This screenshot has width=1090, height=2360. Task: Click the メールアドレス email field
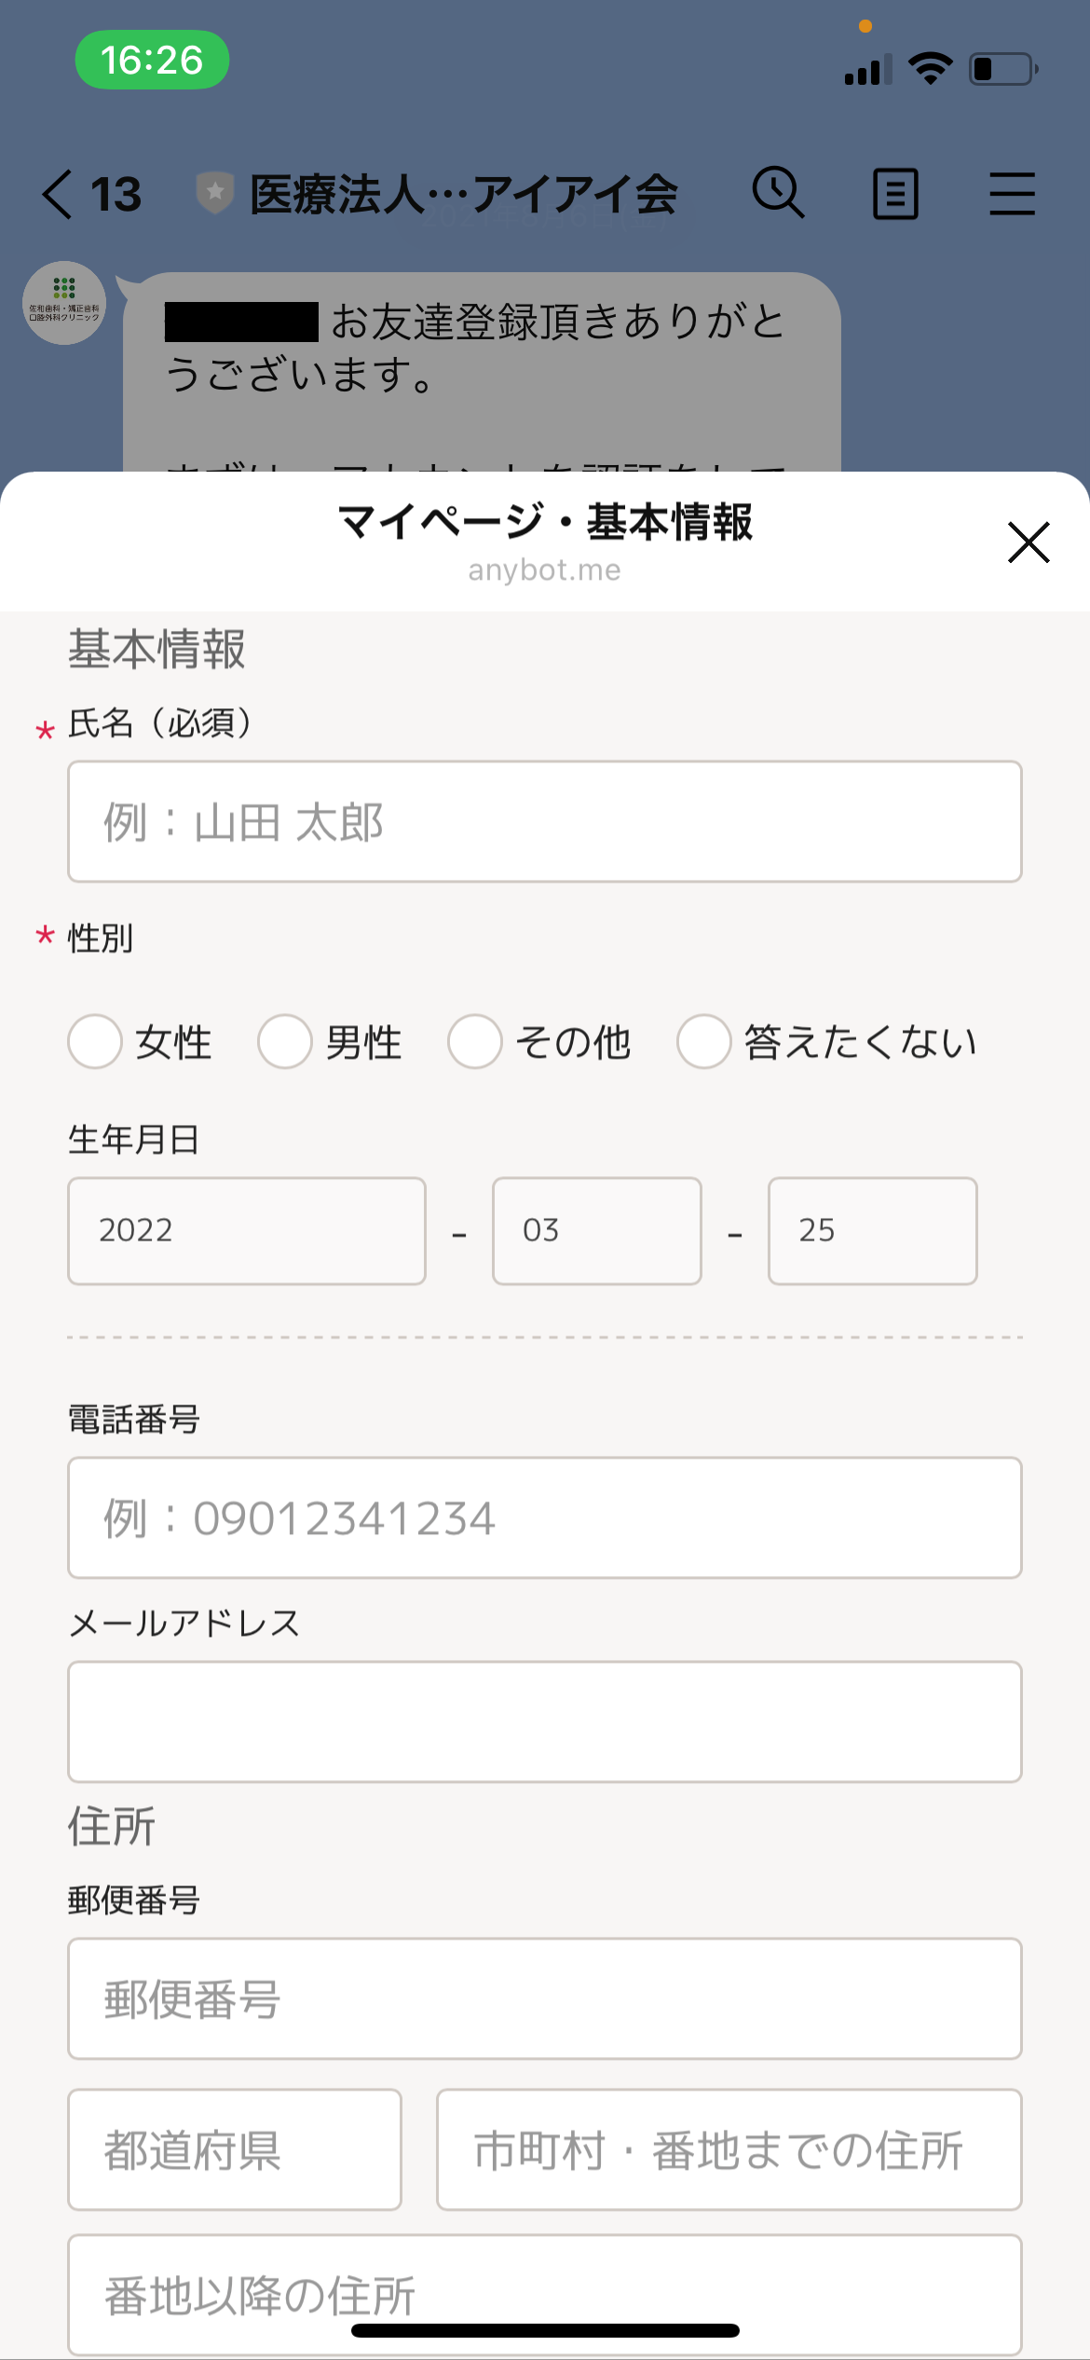[544, 1722]
